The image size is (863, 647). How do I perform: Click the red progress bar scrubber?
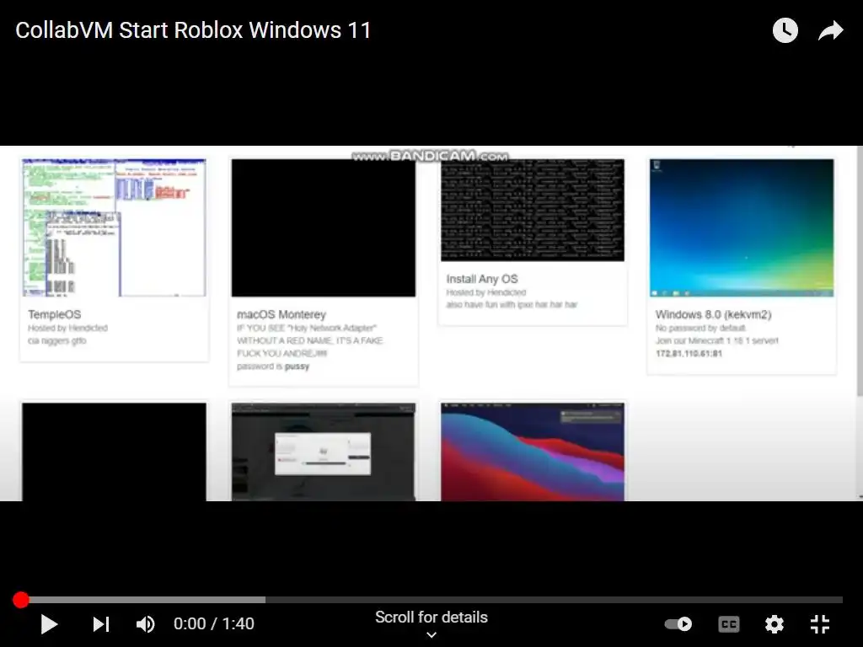pos(21,600)
